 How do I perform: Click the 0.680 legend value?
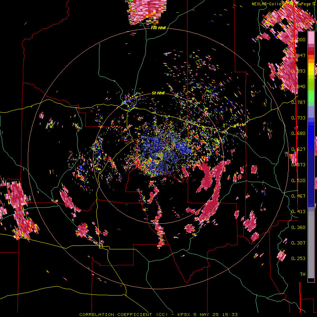click(x=298, y=133)
